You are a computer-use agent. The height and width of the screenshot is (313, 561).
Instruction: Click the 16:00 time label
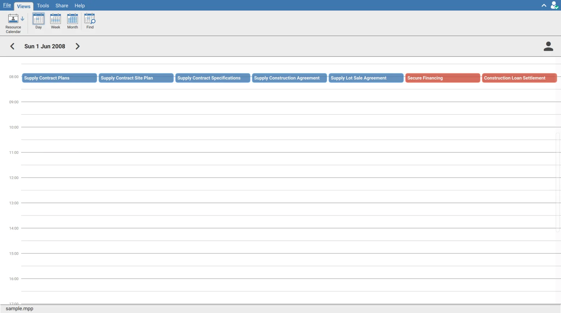click(x=14, y=279)
